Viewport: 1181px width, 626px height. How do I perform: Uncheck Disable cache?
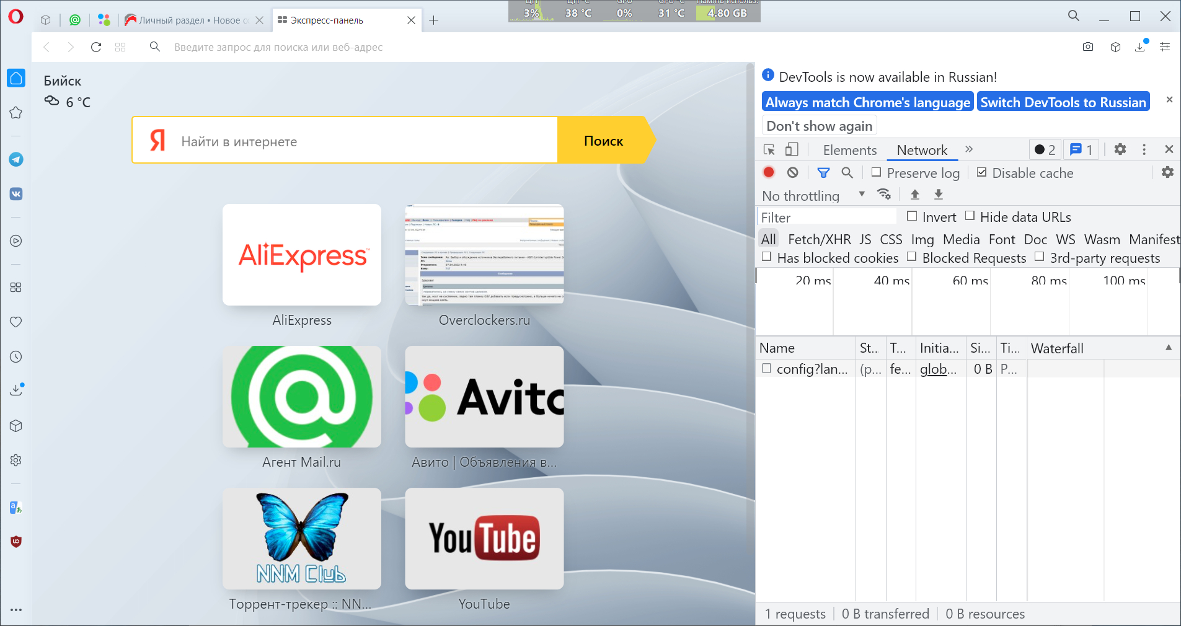click(981, 172)
